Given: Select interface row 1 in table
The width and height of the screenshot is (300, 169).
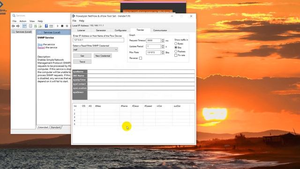Looking at the screenshot, I should tap(134, 110).
